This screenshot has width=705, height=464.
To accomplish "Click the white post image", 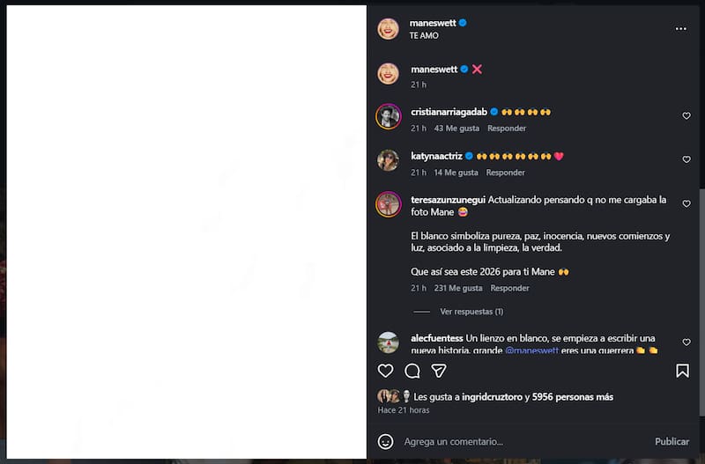I will click(186, 232).
